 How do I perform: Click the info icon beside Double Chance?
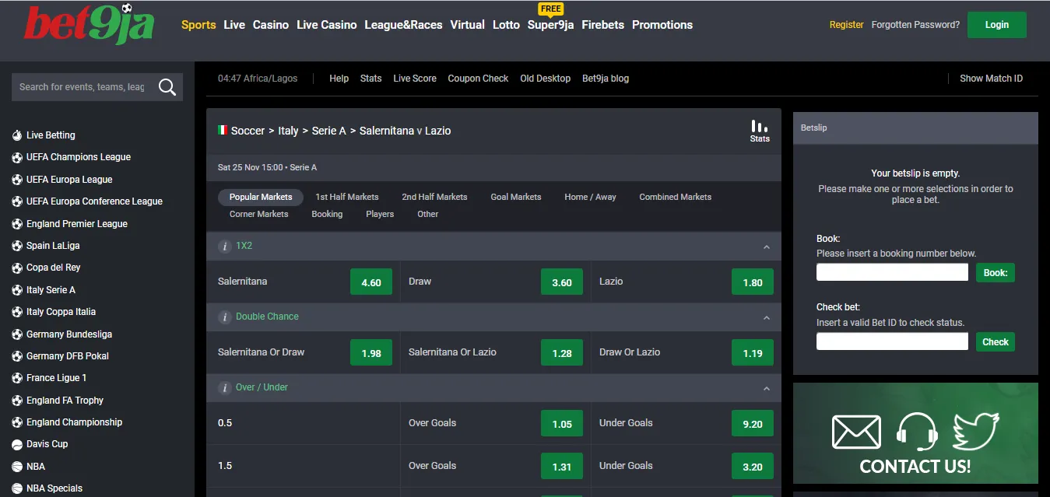click(223, 317)
